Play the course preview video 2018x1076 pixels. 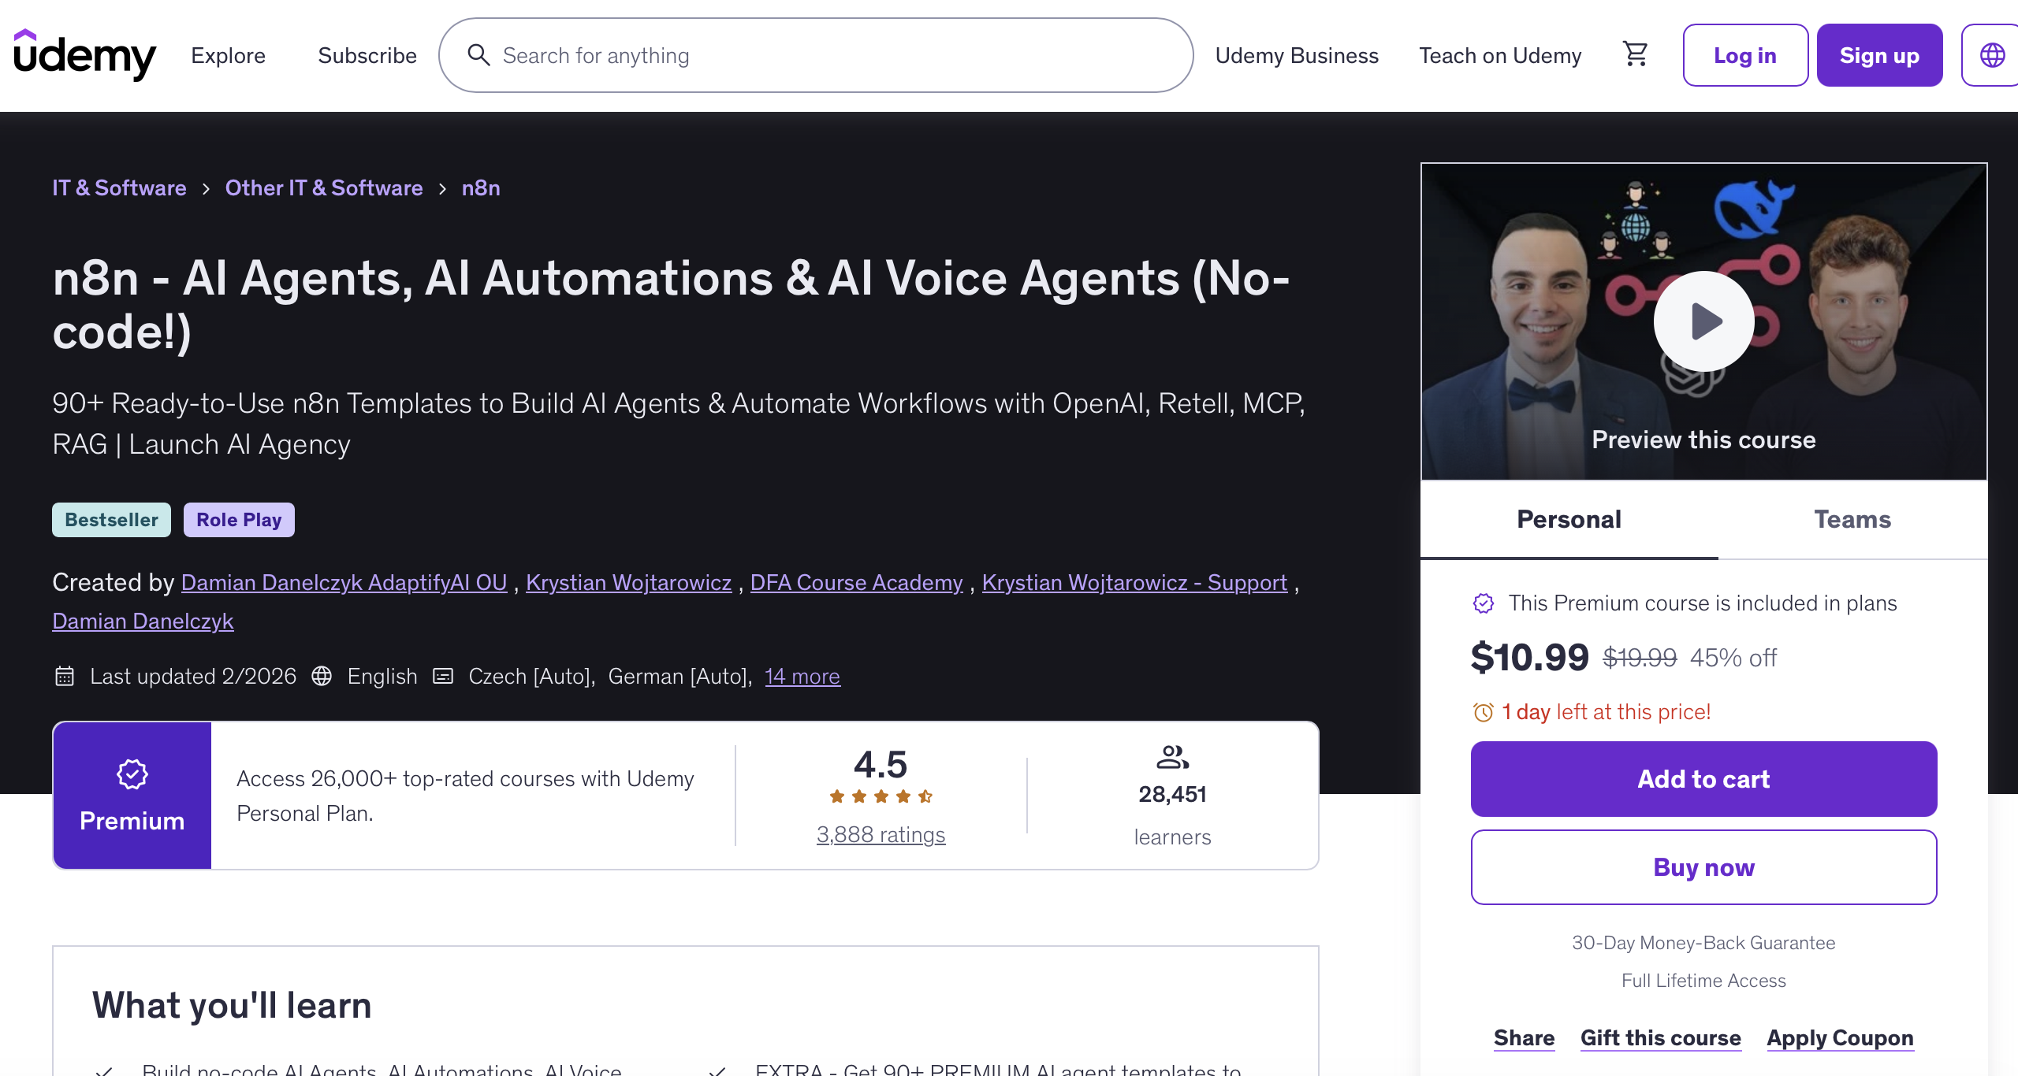1703,321
